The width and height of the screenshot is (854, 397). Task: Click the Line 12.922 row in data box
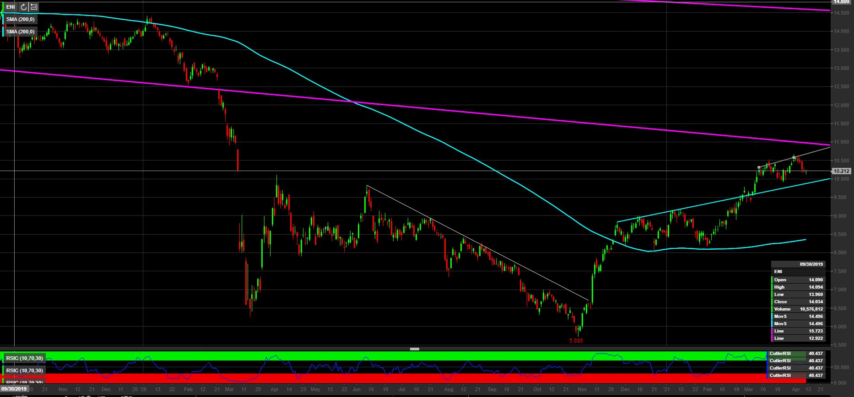coord(798,338)
